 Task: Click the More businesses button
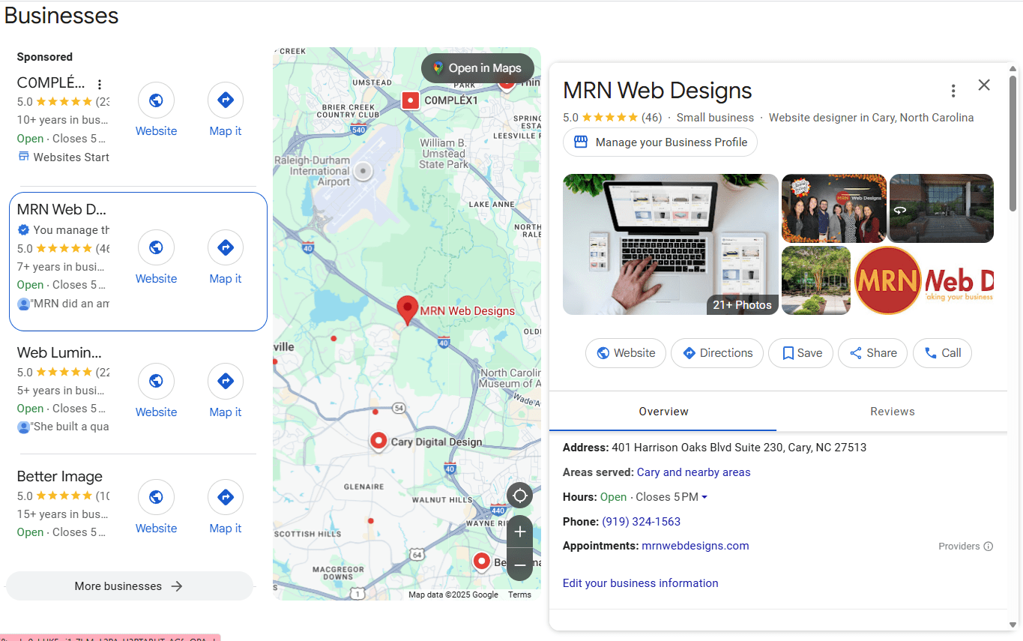tap(129, 586)
